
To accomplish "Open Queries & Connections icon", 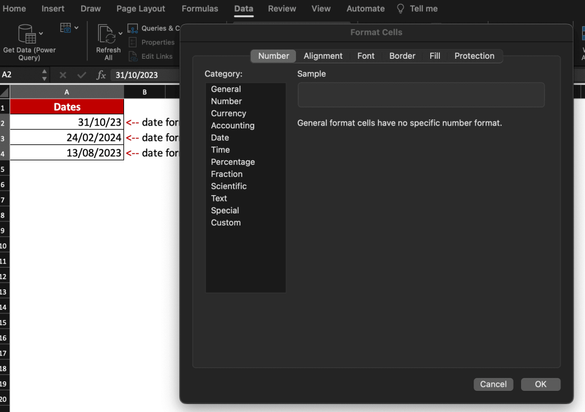I will (x=133, y=29).
